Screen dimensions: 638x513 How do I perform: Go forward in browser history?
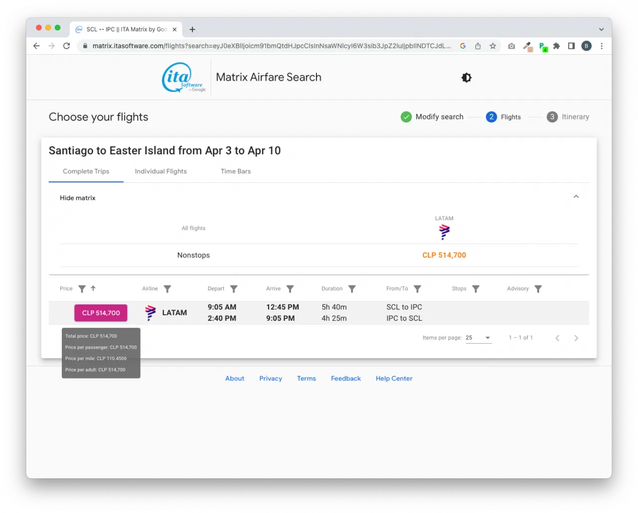(51, 46)
